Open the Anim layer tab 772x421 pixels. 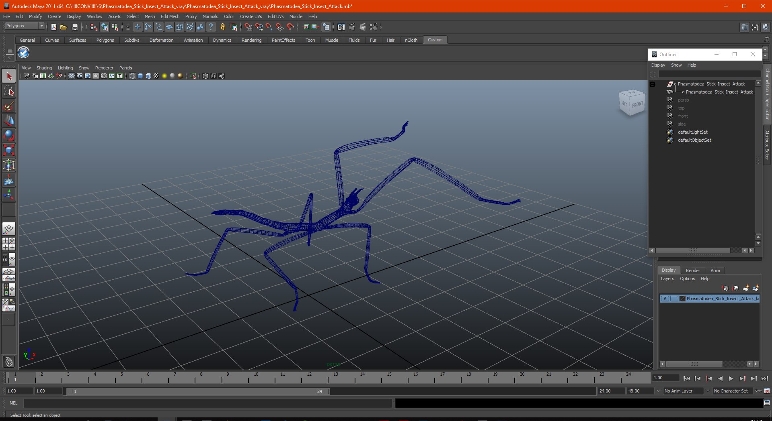click(715, 270)
